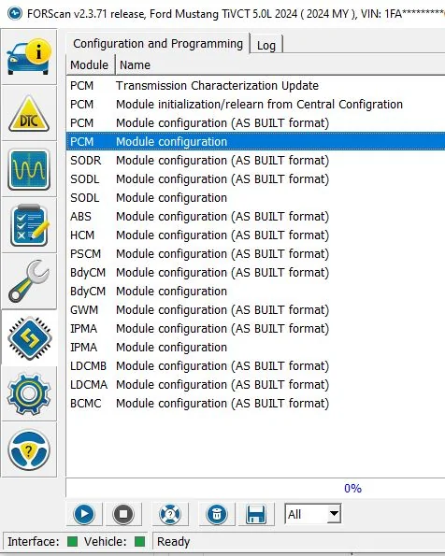Click the lifebuoy help button

coord(170,514)
